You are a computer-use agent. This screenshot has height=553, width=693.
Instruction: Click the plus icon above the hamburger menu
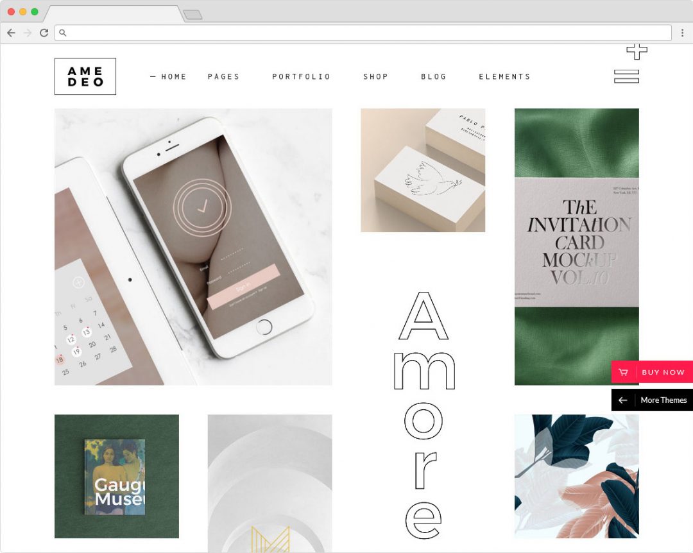[x=637, y=51]
